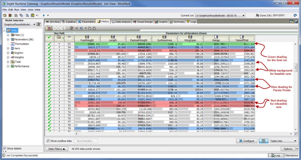Click the Options button
The height and width of the screenshot is (160, 301).
point(288,149)
